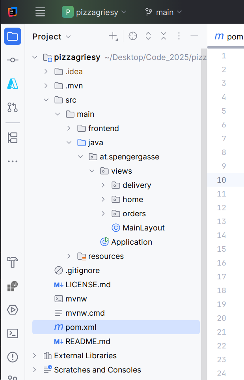Open the Problems tool window
Screen dimensions: 244x380
pos(13,357)
